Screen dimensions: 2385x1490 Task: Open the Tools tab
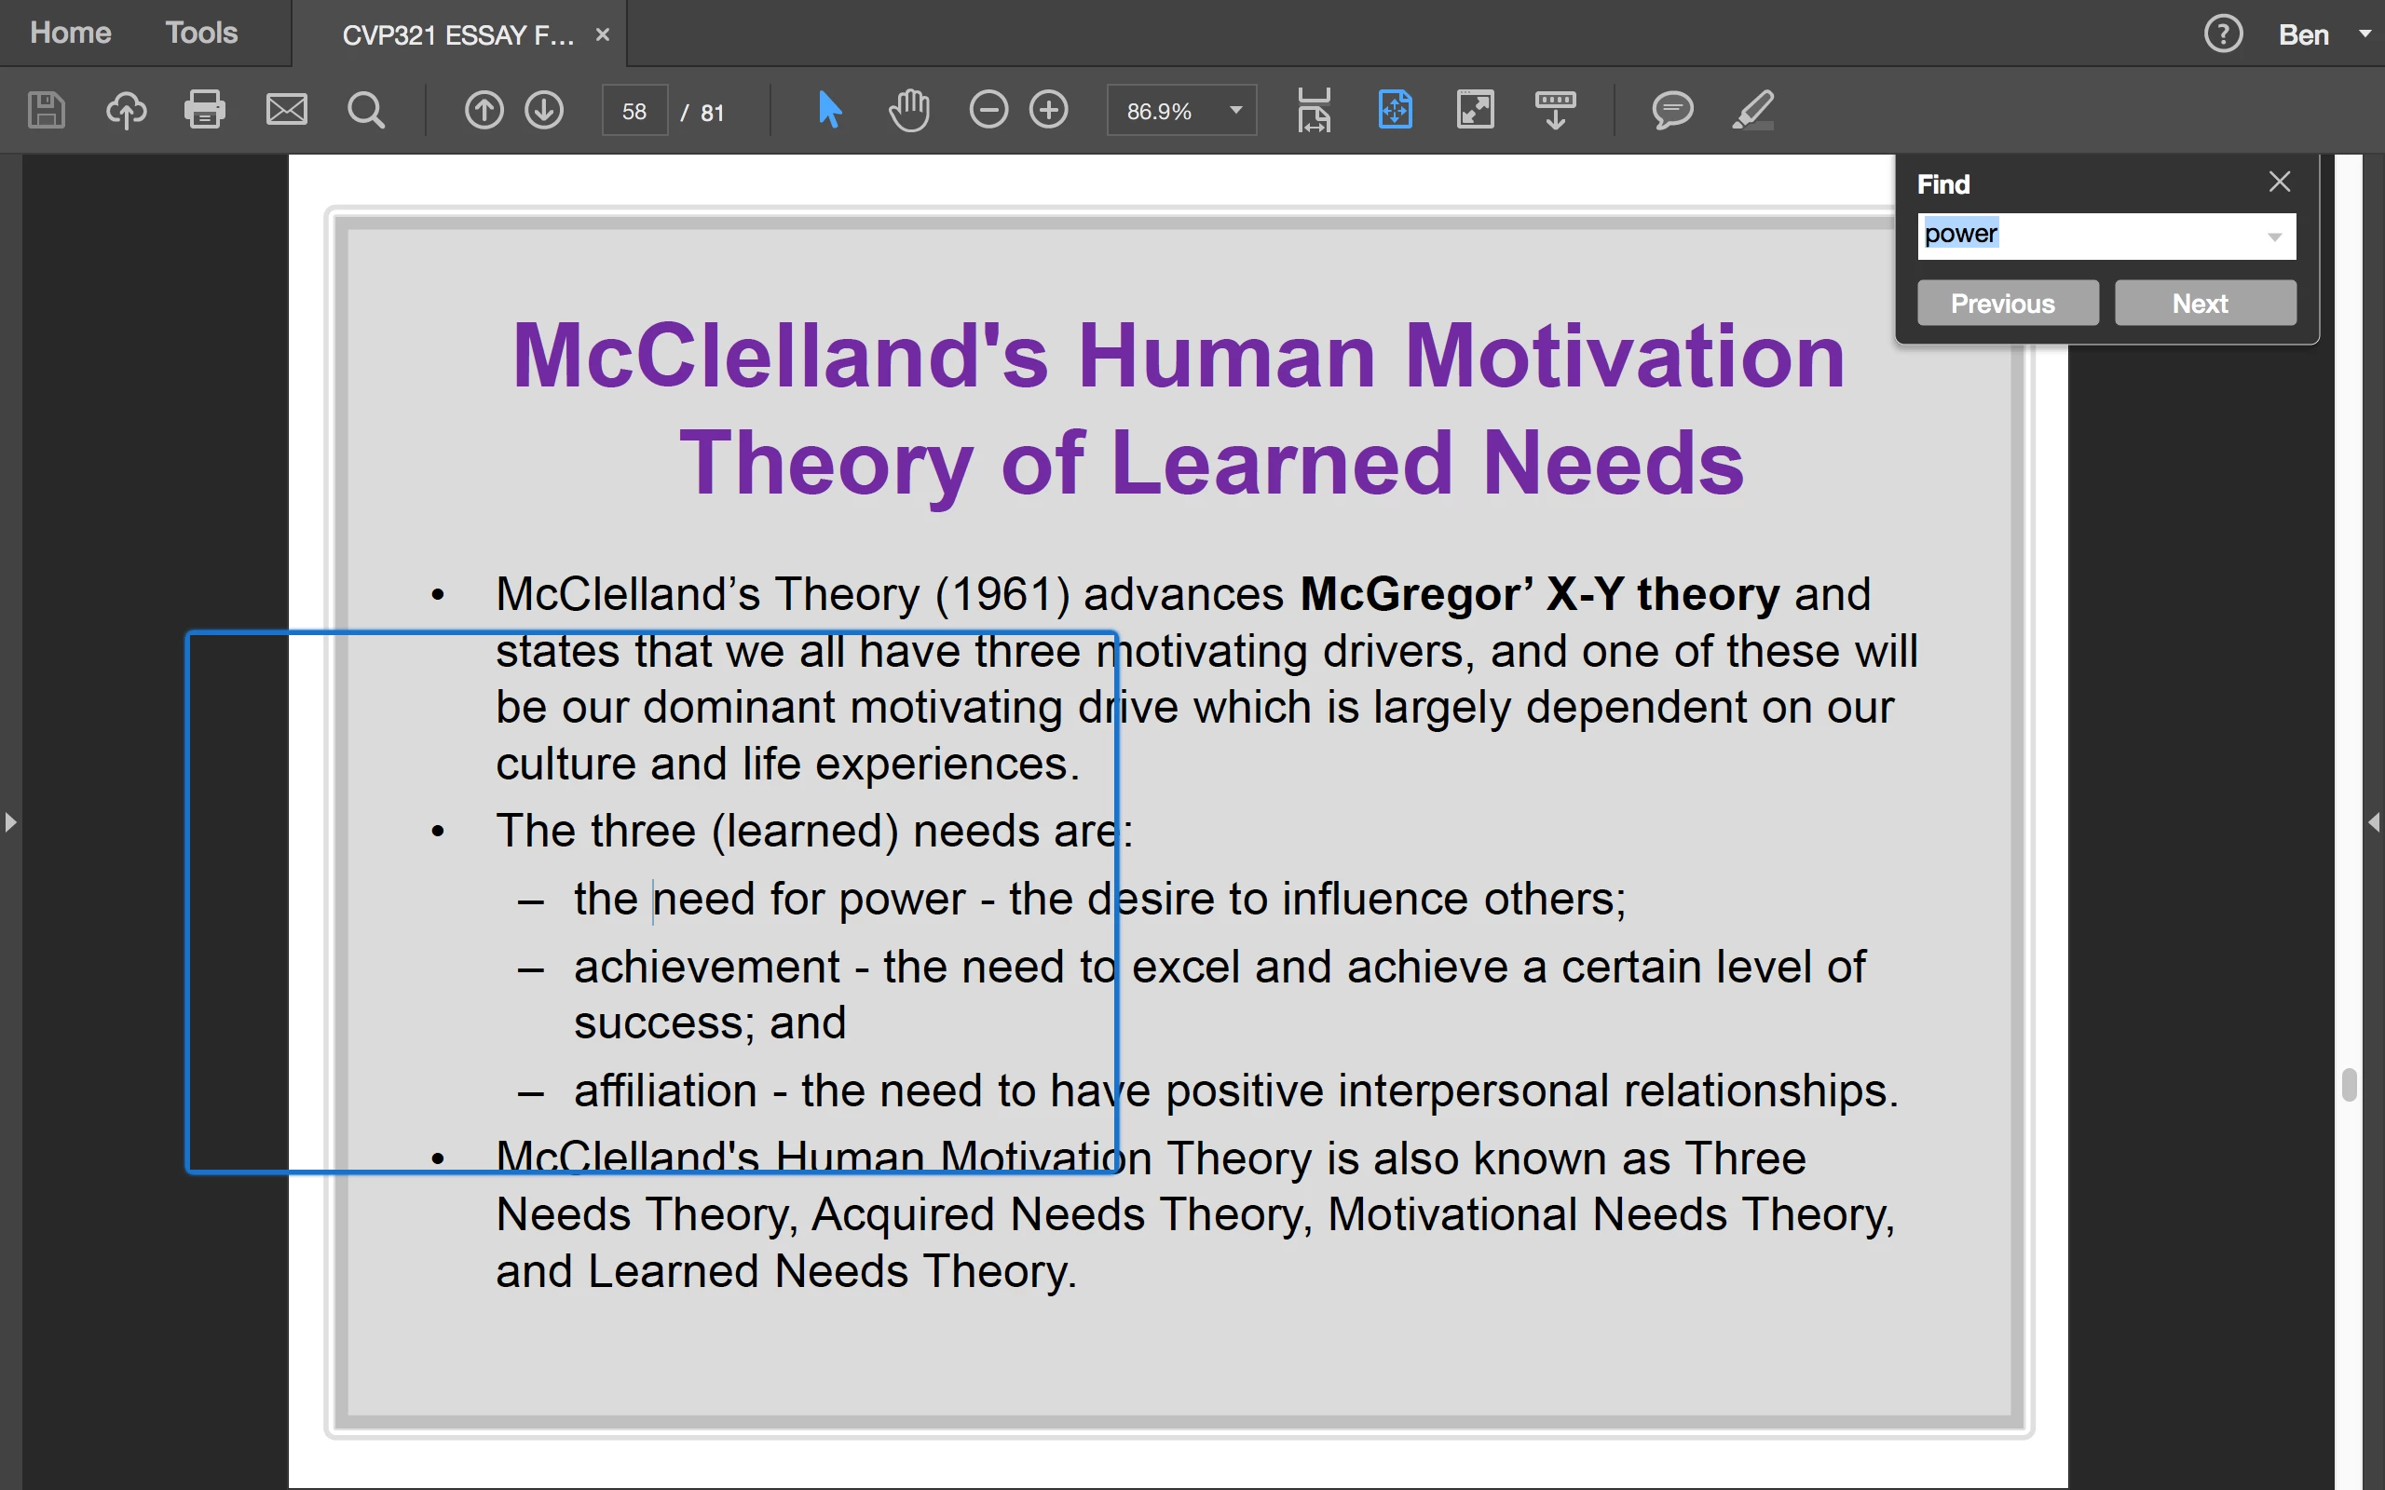[201, 33]
